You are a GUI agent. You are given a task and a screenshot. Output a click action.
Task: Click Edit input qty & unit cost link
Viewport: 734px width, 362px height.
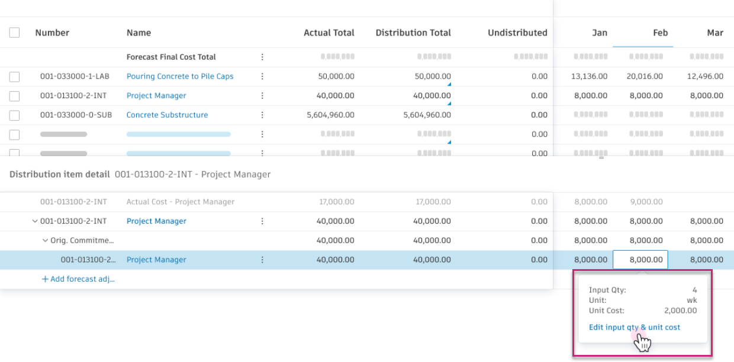click(634, 327)
